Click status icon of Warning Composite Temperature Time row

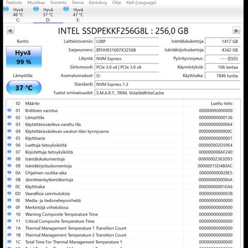[x=9, y=214]
